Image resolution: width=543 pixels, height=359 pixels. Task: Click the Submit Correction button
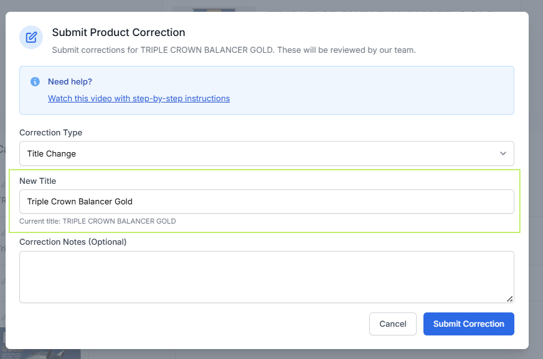[468, 324]
